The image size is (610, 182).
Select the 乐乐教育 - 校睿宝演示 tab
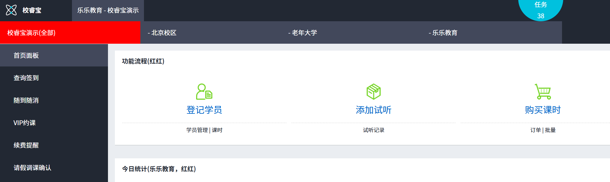[x=108, y=10]
